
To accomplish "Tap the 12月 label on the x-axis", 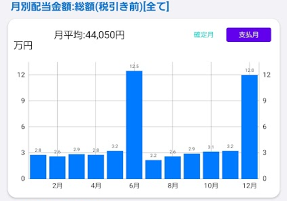I will (250, 186).
